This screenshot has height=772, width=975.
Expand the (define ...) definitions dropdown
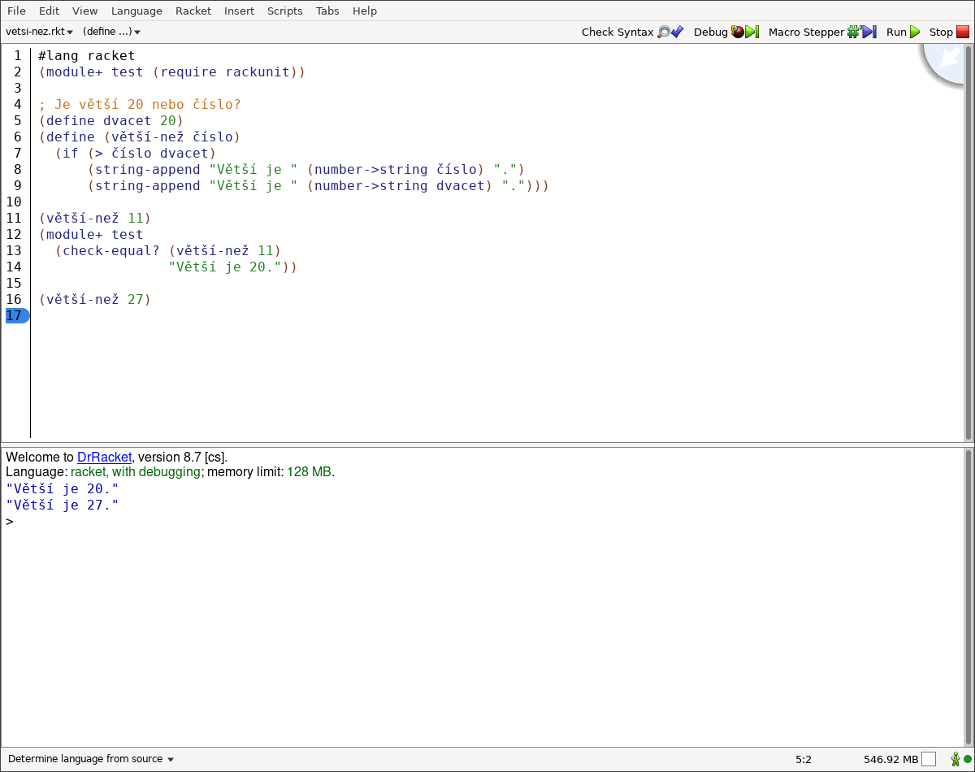click(111, 32)
